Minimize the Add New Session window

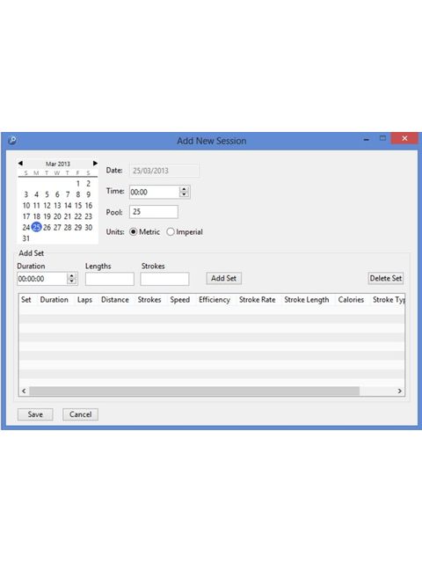[367, 139]
